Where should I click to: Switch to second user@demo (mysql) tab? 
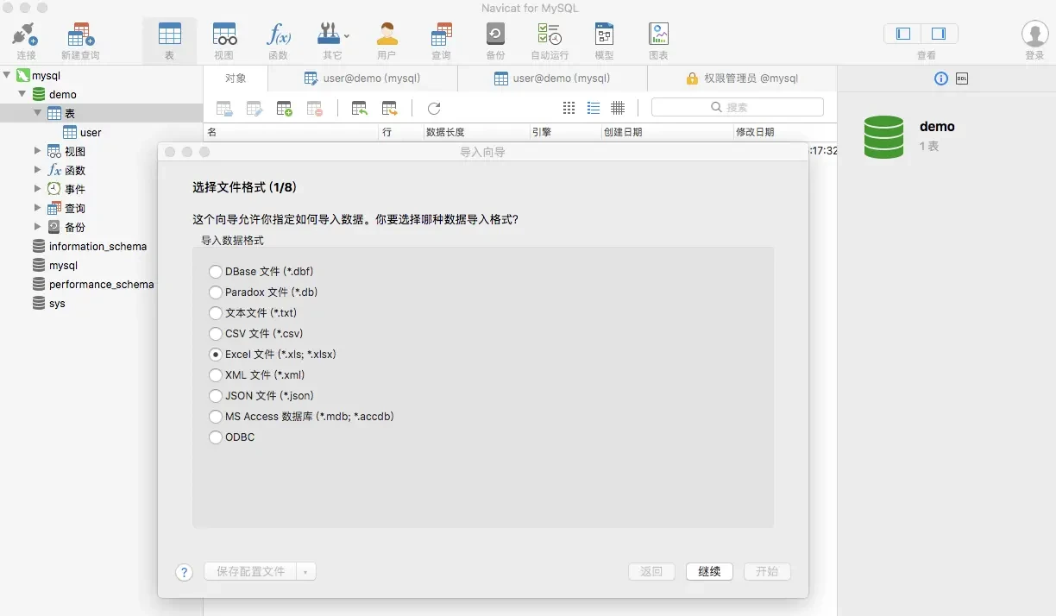click(x=552, y=79)
